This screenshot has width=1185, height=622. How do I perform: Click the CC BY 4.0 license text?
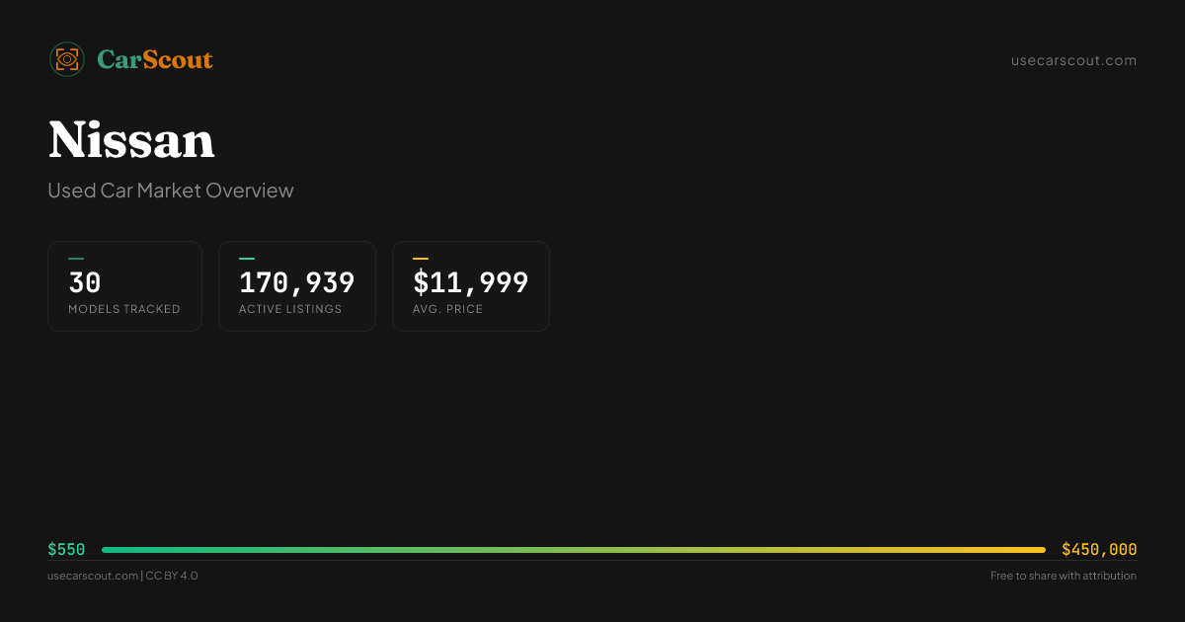click(172, 576)
